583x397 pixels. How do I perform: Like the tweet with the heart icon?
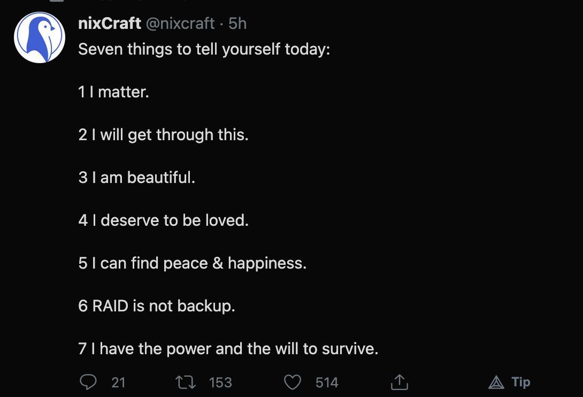(x=292, y=382)
